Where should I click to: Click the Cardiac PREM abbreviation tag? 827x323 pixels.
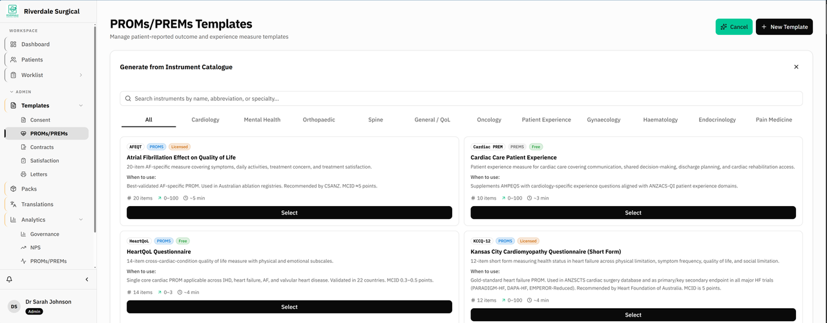coord(488,147)
